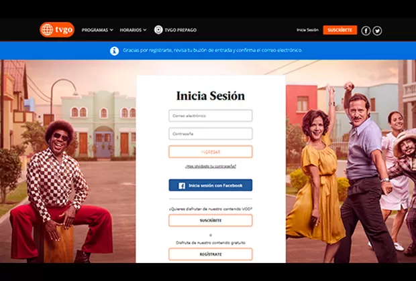Click the TVGO PREPAGO disc icon
The height and width of the screenshot is (281, 416).
click(x=158, y=30)
